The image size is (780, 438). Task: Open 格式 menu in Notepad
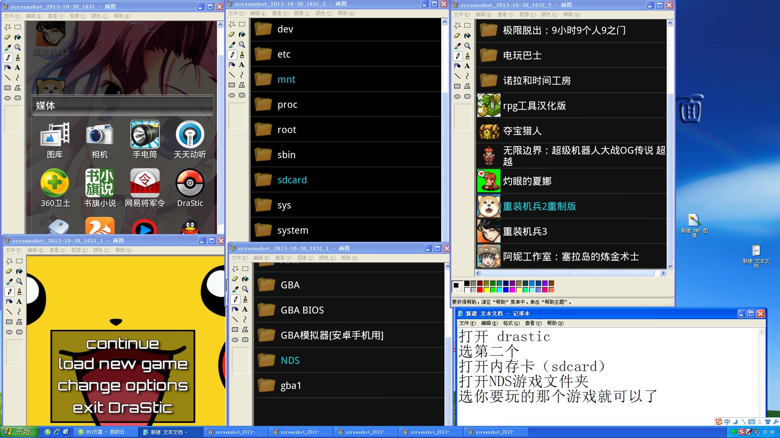tap(511, 323)
